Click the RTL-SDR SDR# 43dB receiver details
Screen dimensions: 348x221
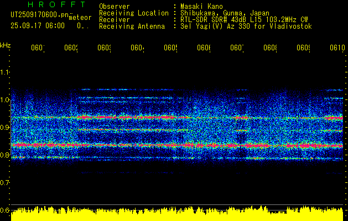[x=244, y=20]
